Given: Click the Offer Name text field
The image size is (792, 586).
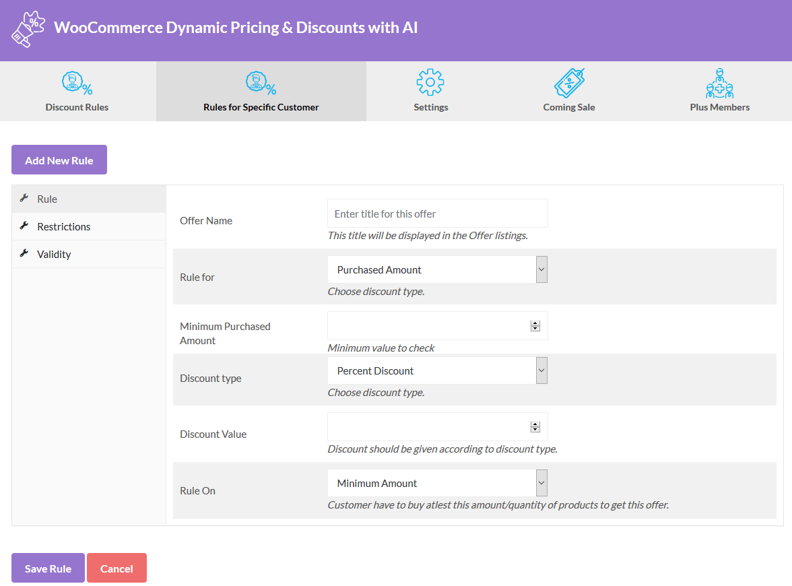Looking at the screenshot, I should click(437, 213).
